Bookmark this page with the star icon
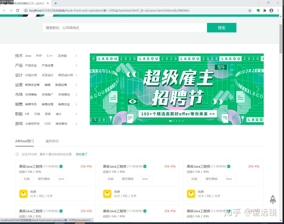Image resolution: width=284 pixels, height=224 pixels. point(250,11)
